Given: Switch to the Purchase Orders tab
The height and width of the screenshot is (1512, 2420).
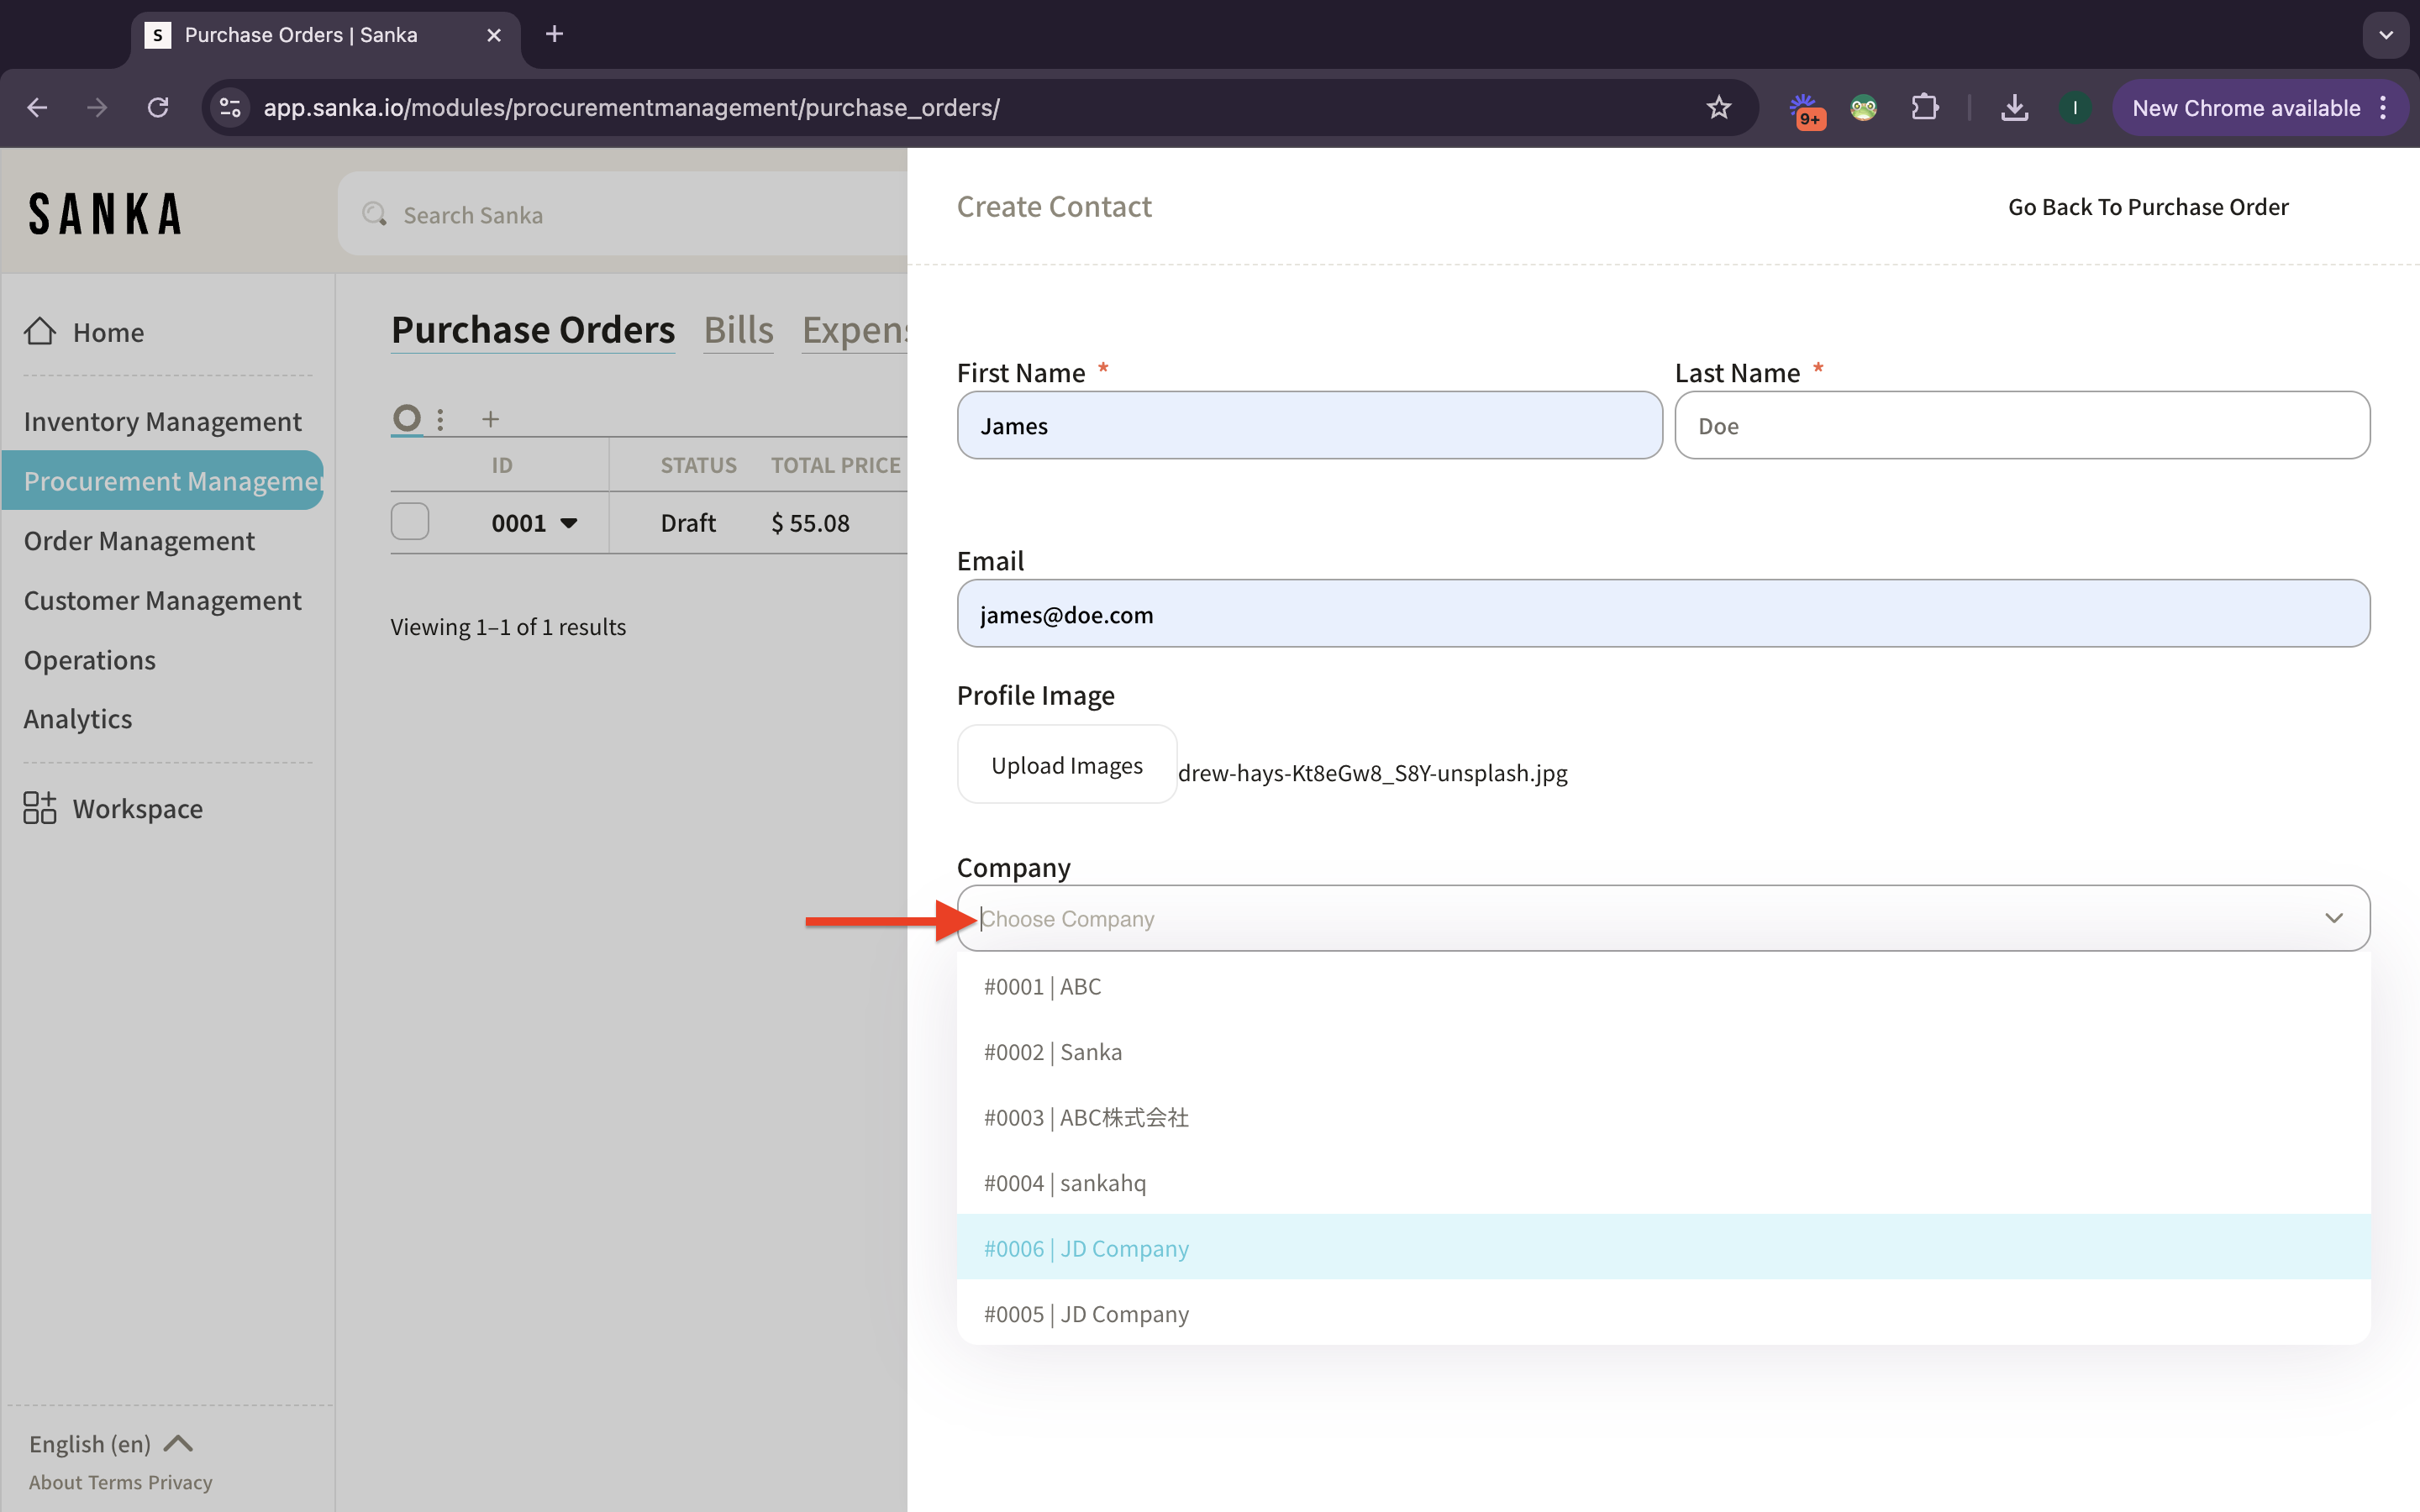Looking at the screenshot, I should pos(533,330).
